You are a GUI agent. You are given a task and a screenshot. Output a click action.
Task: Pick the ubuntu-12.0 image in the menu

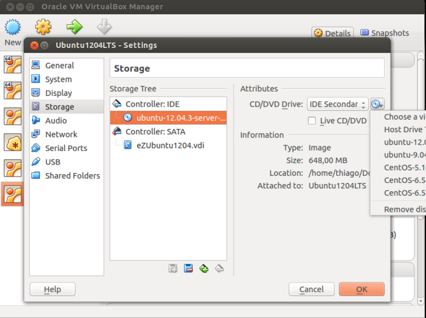pos(399,142)
